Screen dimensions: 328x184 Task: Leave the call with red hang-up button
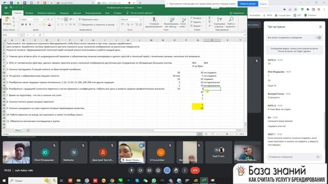click(195, 170)
